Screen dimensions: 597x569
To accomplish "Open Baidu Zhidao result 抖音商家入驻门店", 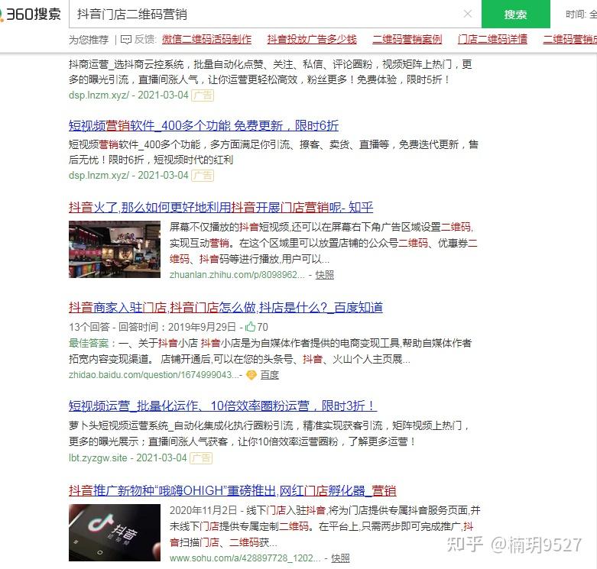I will click(225, 307).
